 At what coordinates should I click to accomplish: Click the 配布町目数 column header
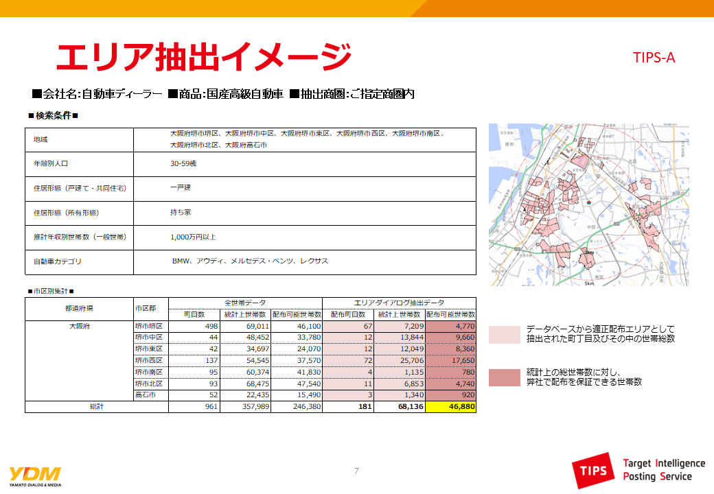click(x=348, y=315)
